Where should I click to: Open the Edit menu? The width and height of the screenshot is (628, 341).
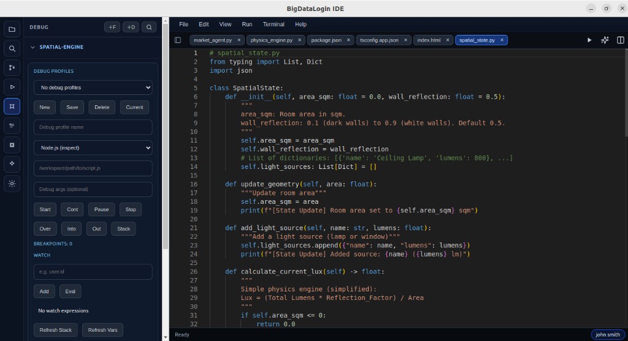204,24
